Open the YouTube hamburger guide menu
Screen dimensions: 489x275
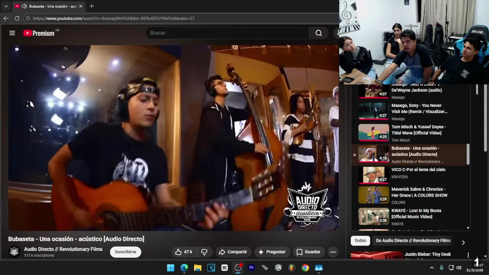12,33
